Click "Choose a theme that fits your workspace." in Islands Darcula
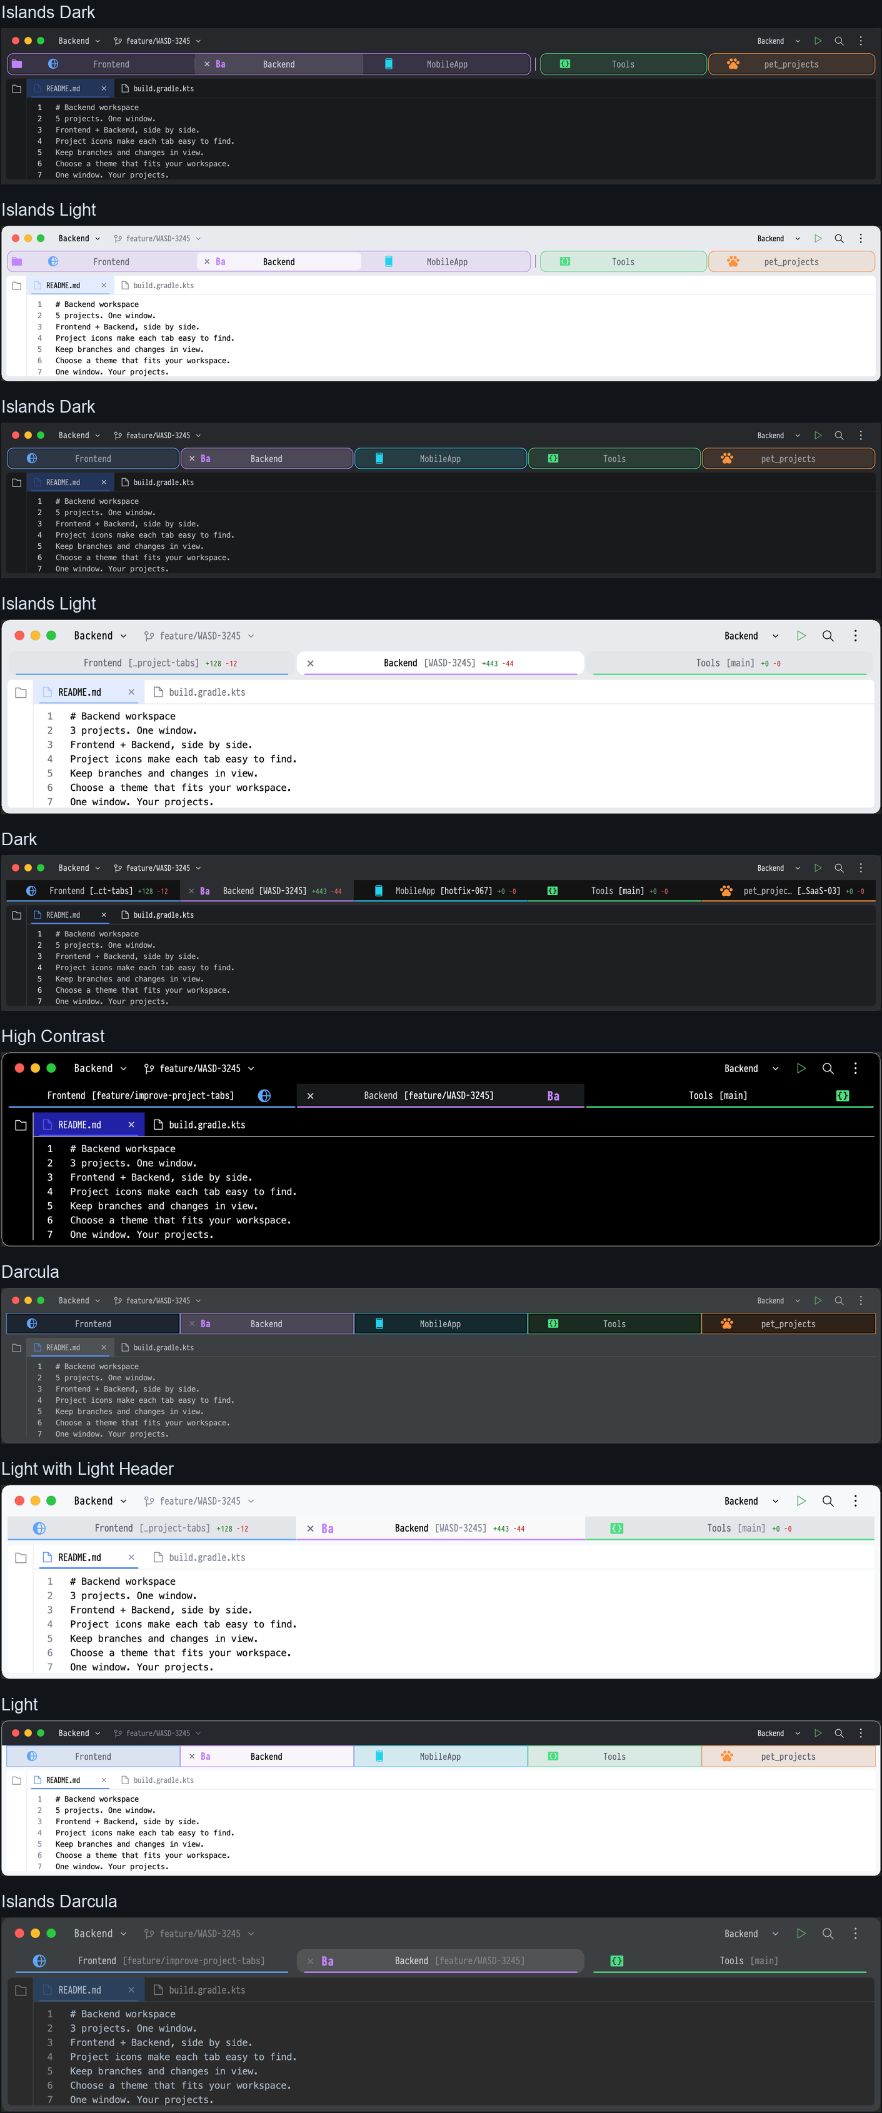Viewport: 882px width, 2113px height. [x=181, y=2085]
